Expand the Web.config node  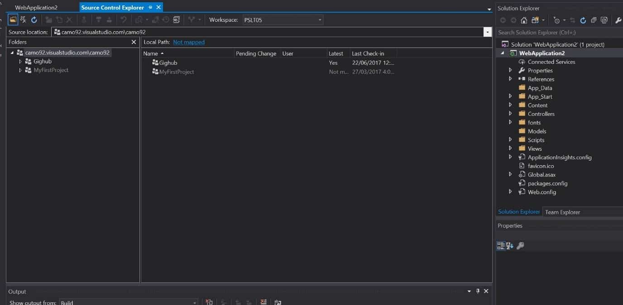tap(510, 192)
